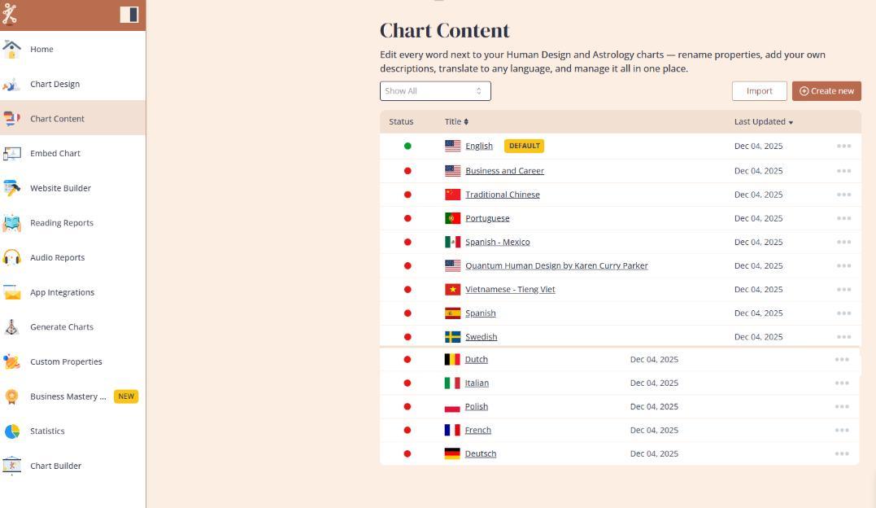
Task: Open the Traditional Chinese content link
Action: point(502,195)
